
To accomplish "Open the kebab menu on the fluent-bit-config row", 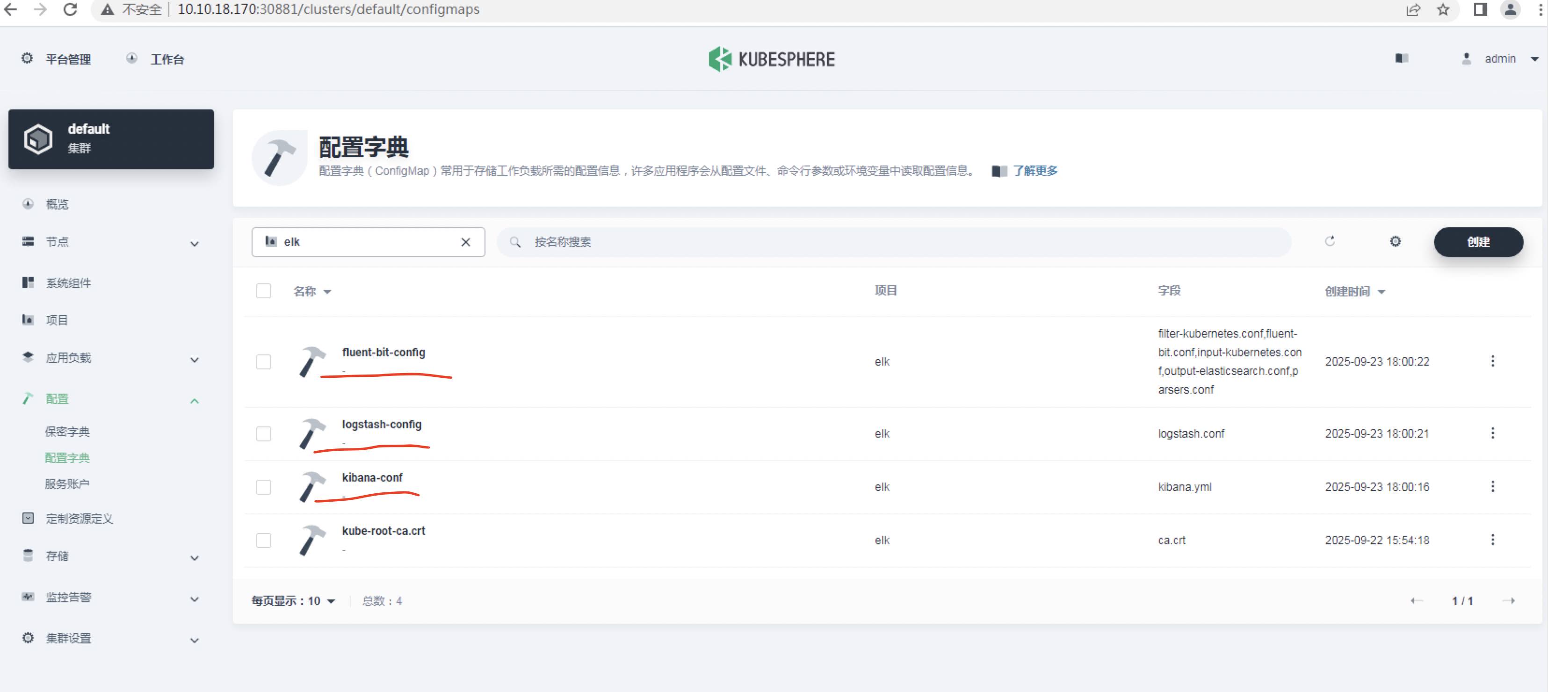I will [x=1494, y=361].
